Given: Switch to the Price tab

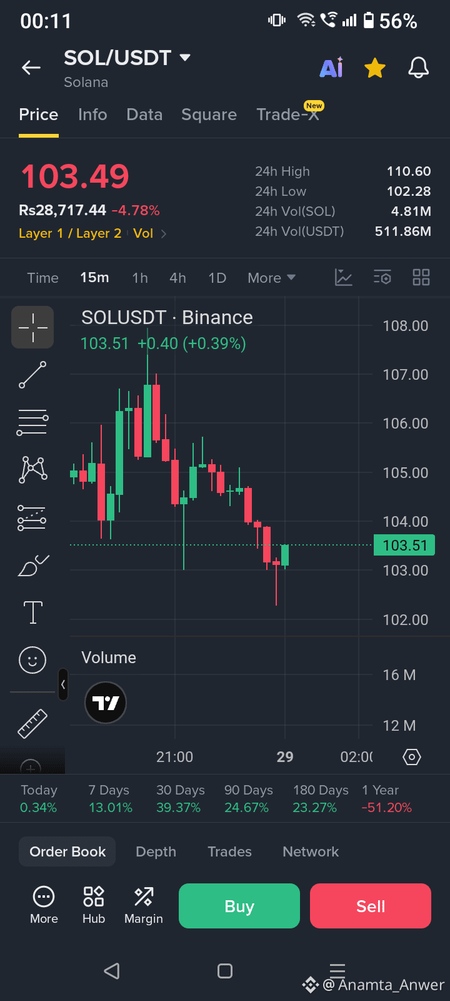Looking at the screenshot, I should point(39,114).
